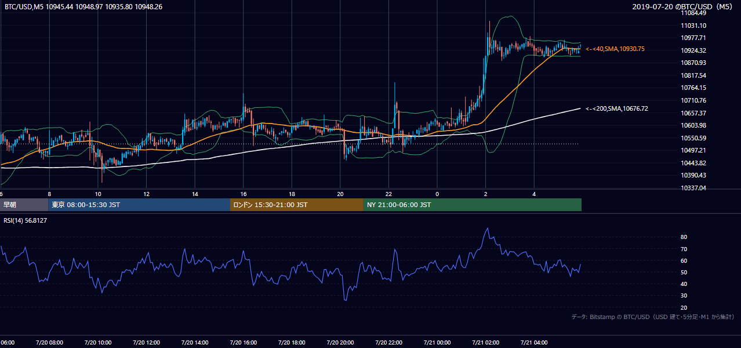Image resolution: width=741 pixels, height=348 pixels.
Task: Select RSI axis level 80
Action: 684,237
